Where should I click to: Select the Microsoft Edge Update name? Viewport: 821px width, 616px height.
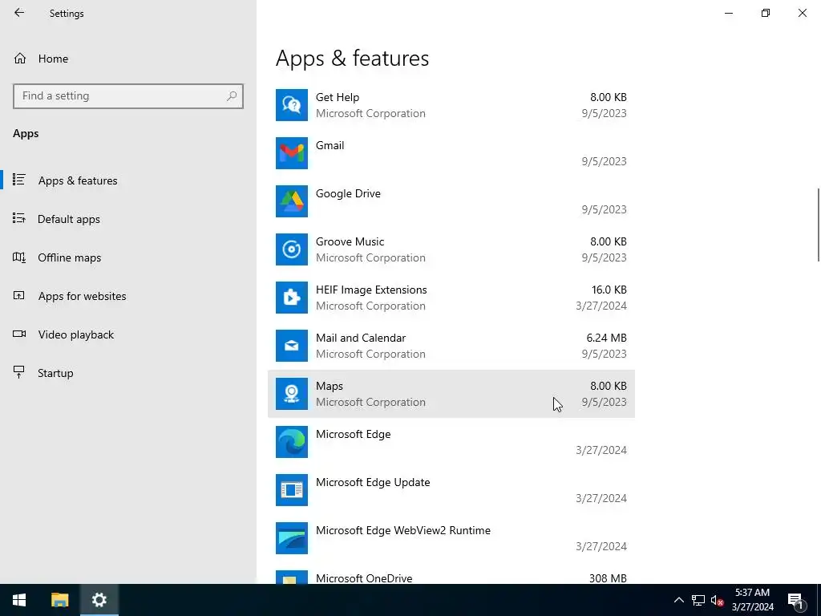point(373,482)
